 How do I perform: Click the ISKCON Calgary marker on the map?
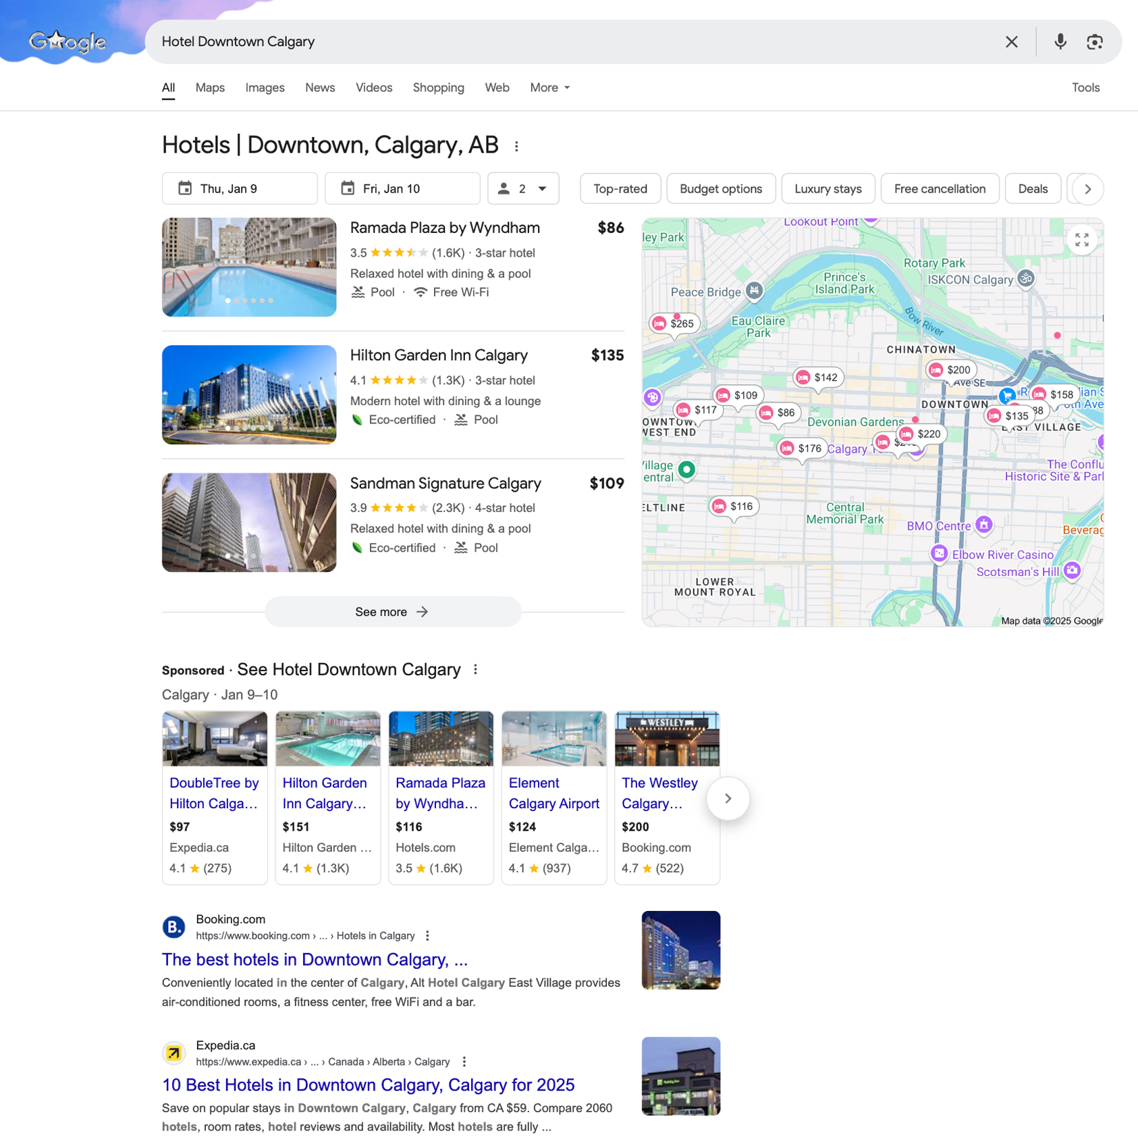(1025, 278)
